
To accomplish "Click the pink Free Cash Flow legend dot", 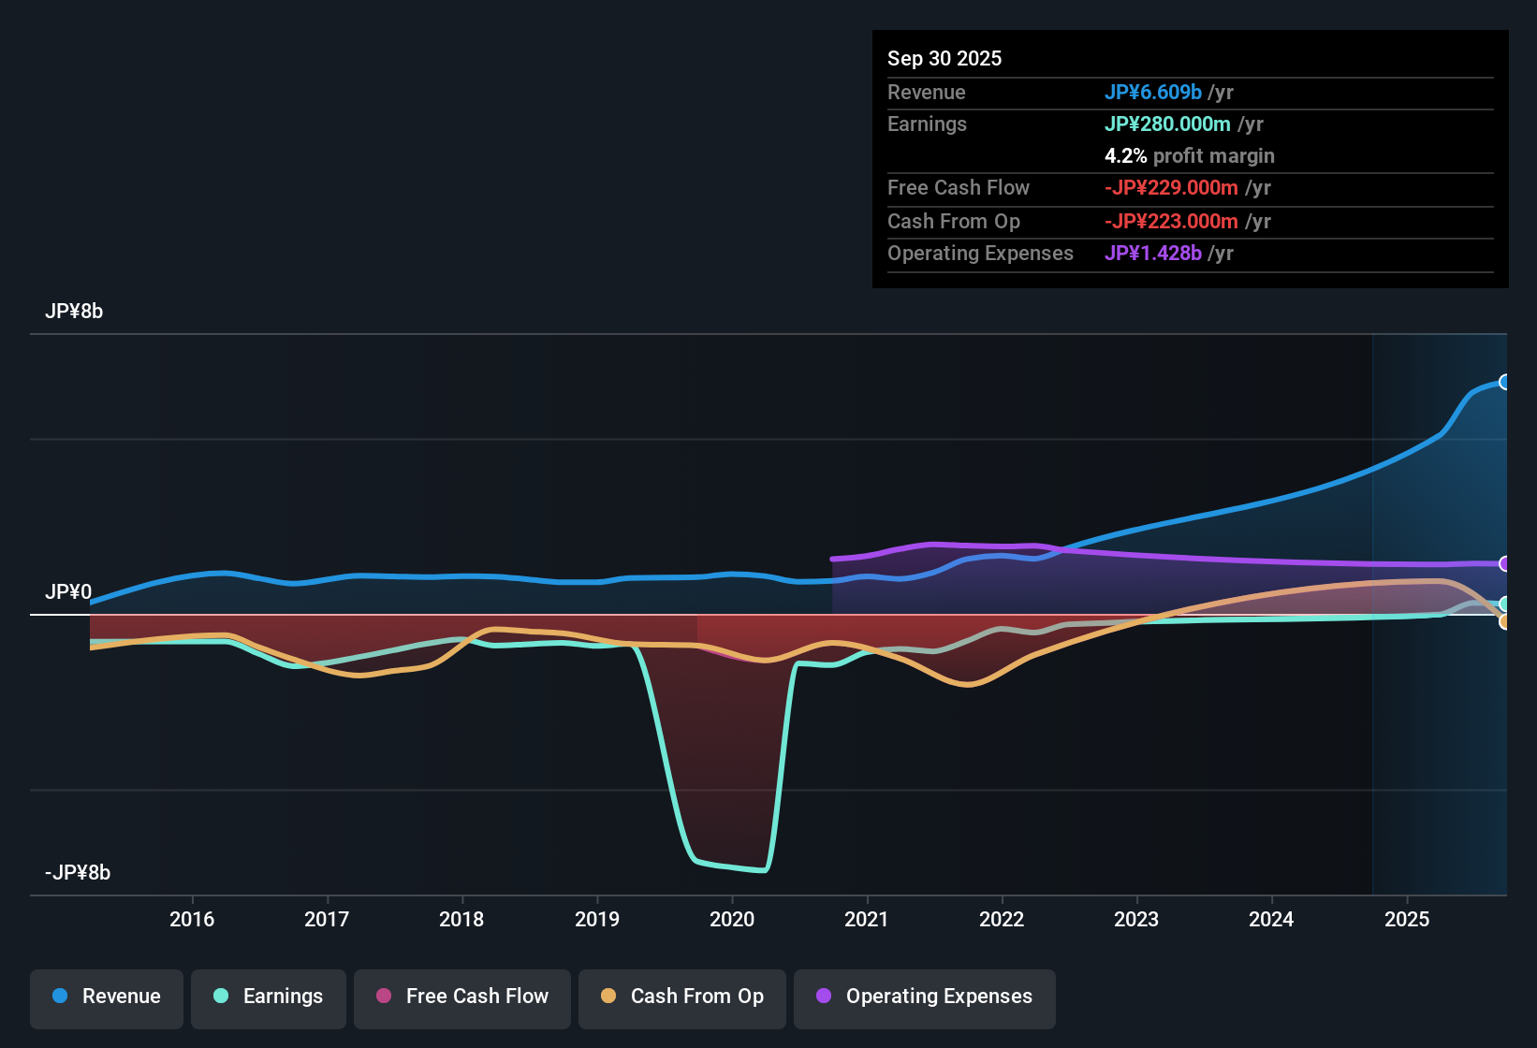I will 383,997.
